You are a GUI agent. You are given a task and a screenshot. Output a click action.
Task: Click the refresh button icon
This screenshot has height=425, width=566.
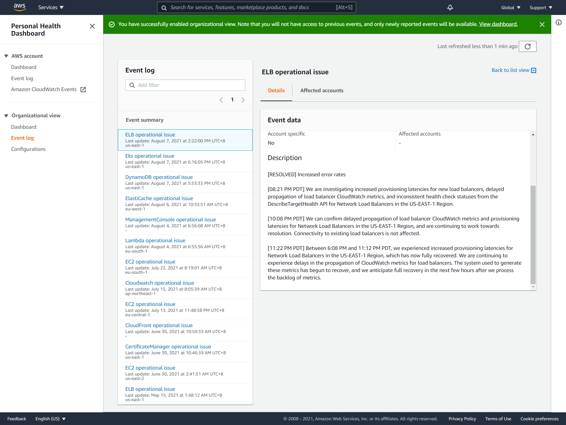(x=527, y=46)
